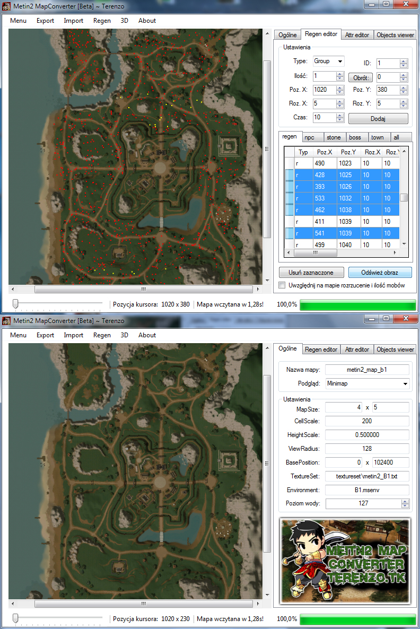Click the Obrót button
Image resolution: width=420 pixels, height=629 pixels.
click(361, 78)
